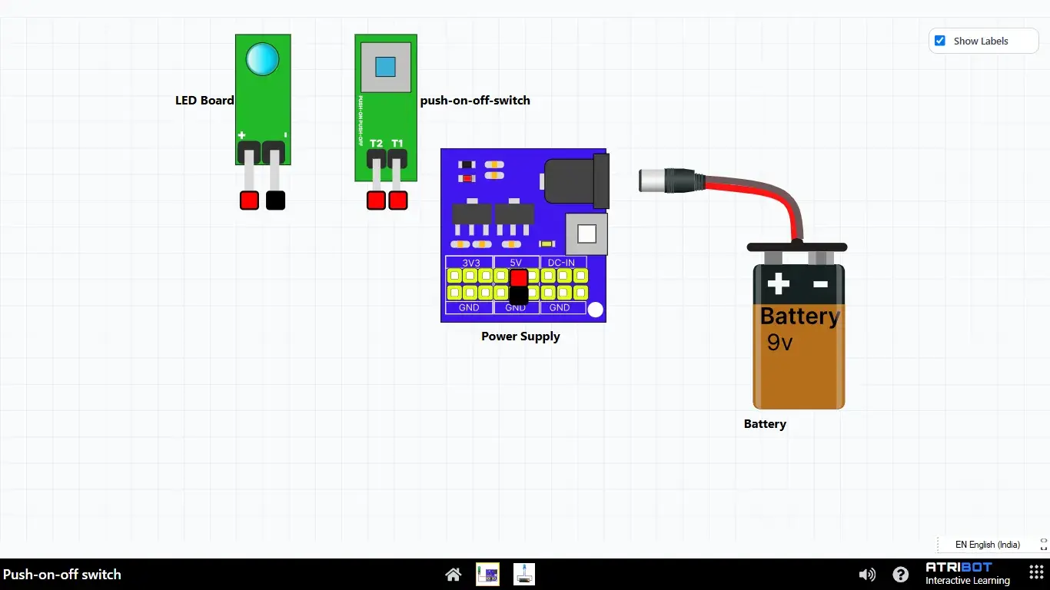This screenshot has width=1050, height=590.
Task: Click the LED bulb on LED Board
Action: pyautogui.click(x=262, y=59)
